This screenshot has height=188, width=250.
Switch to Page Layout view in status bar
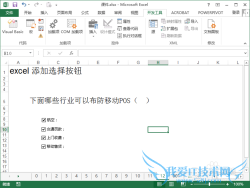pyautogui.click(x=171, y=184)
